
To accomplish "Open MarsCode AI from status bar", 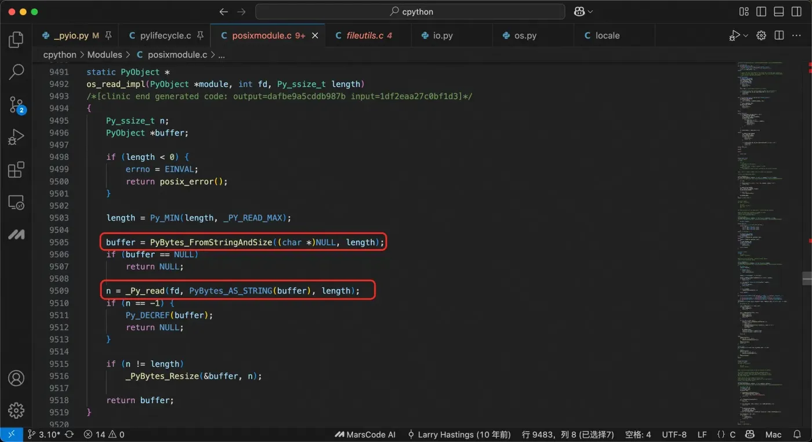I will point(365,434).
